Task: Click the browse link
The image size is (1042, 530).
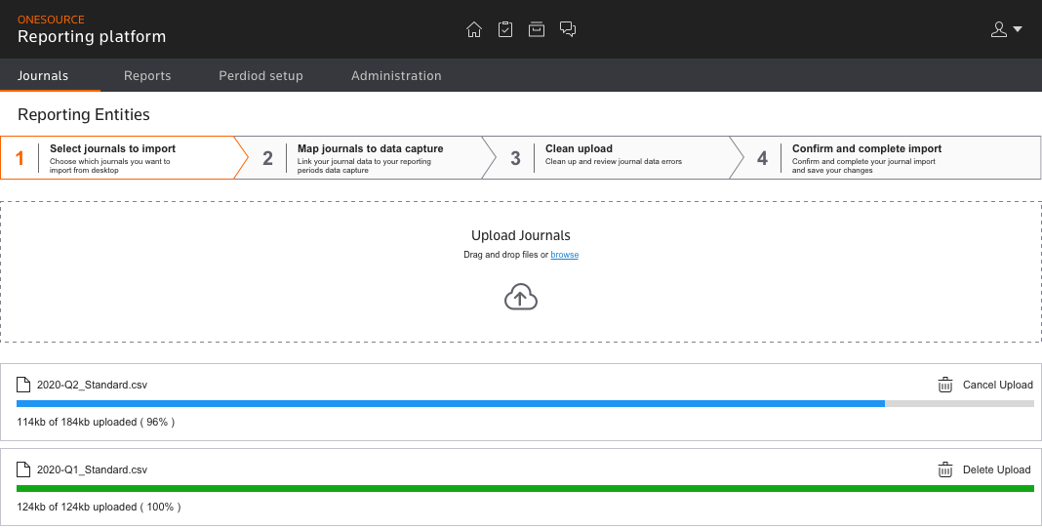Action: tap(564, 255)
